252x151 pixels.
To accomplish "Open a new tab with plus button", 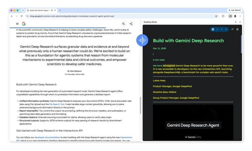I will 60,10.
